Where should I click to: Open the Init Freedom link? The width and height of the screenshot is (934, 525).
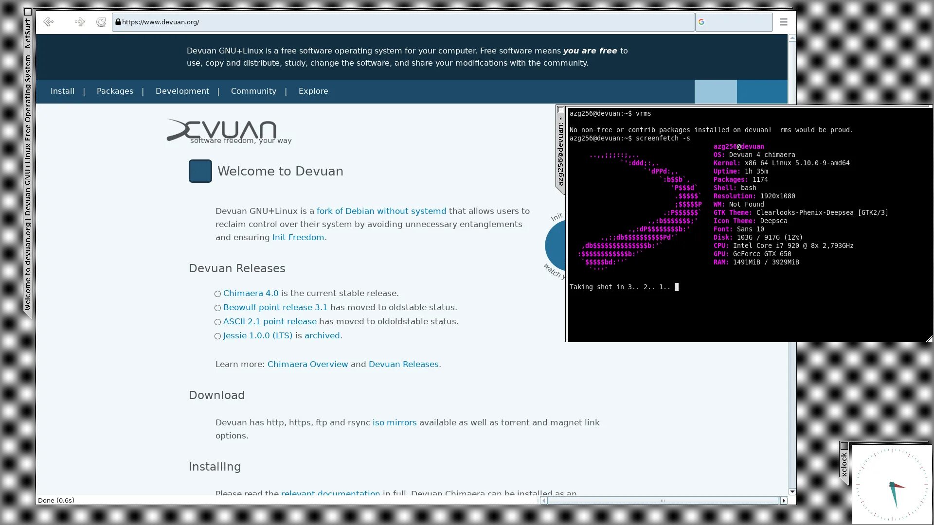298,238
